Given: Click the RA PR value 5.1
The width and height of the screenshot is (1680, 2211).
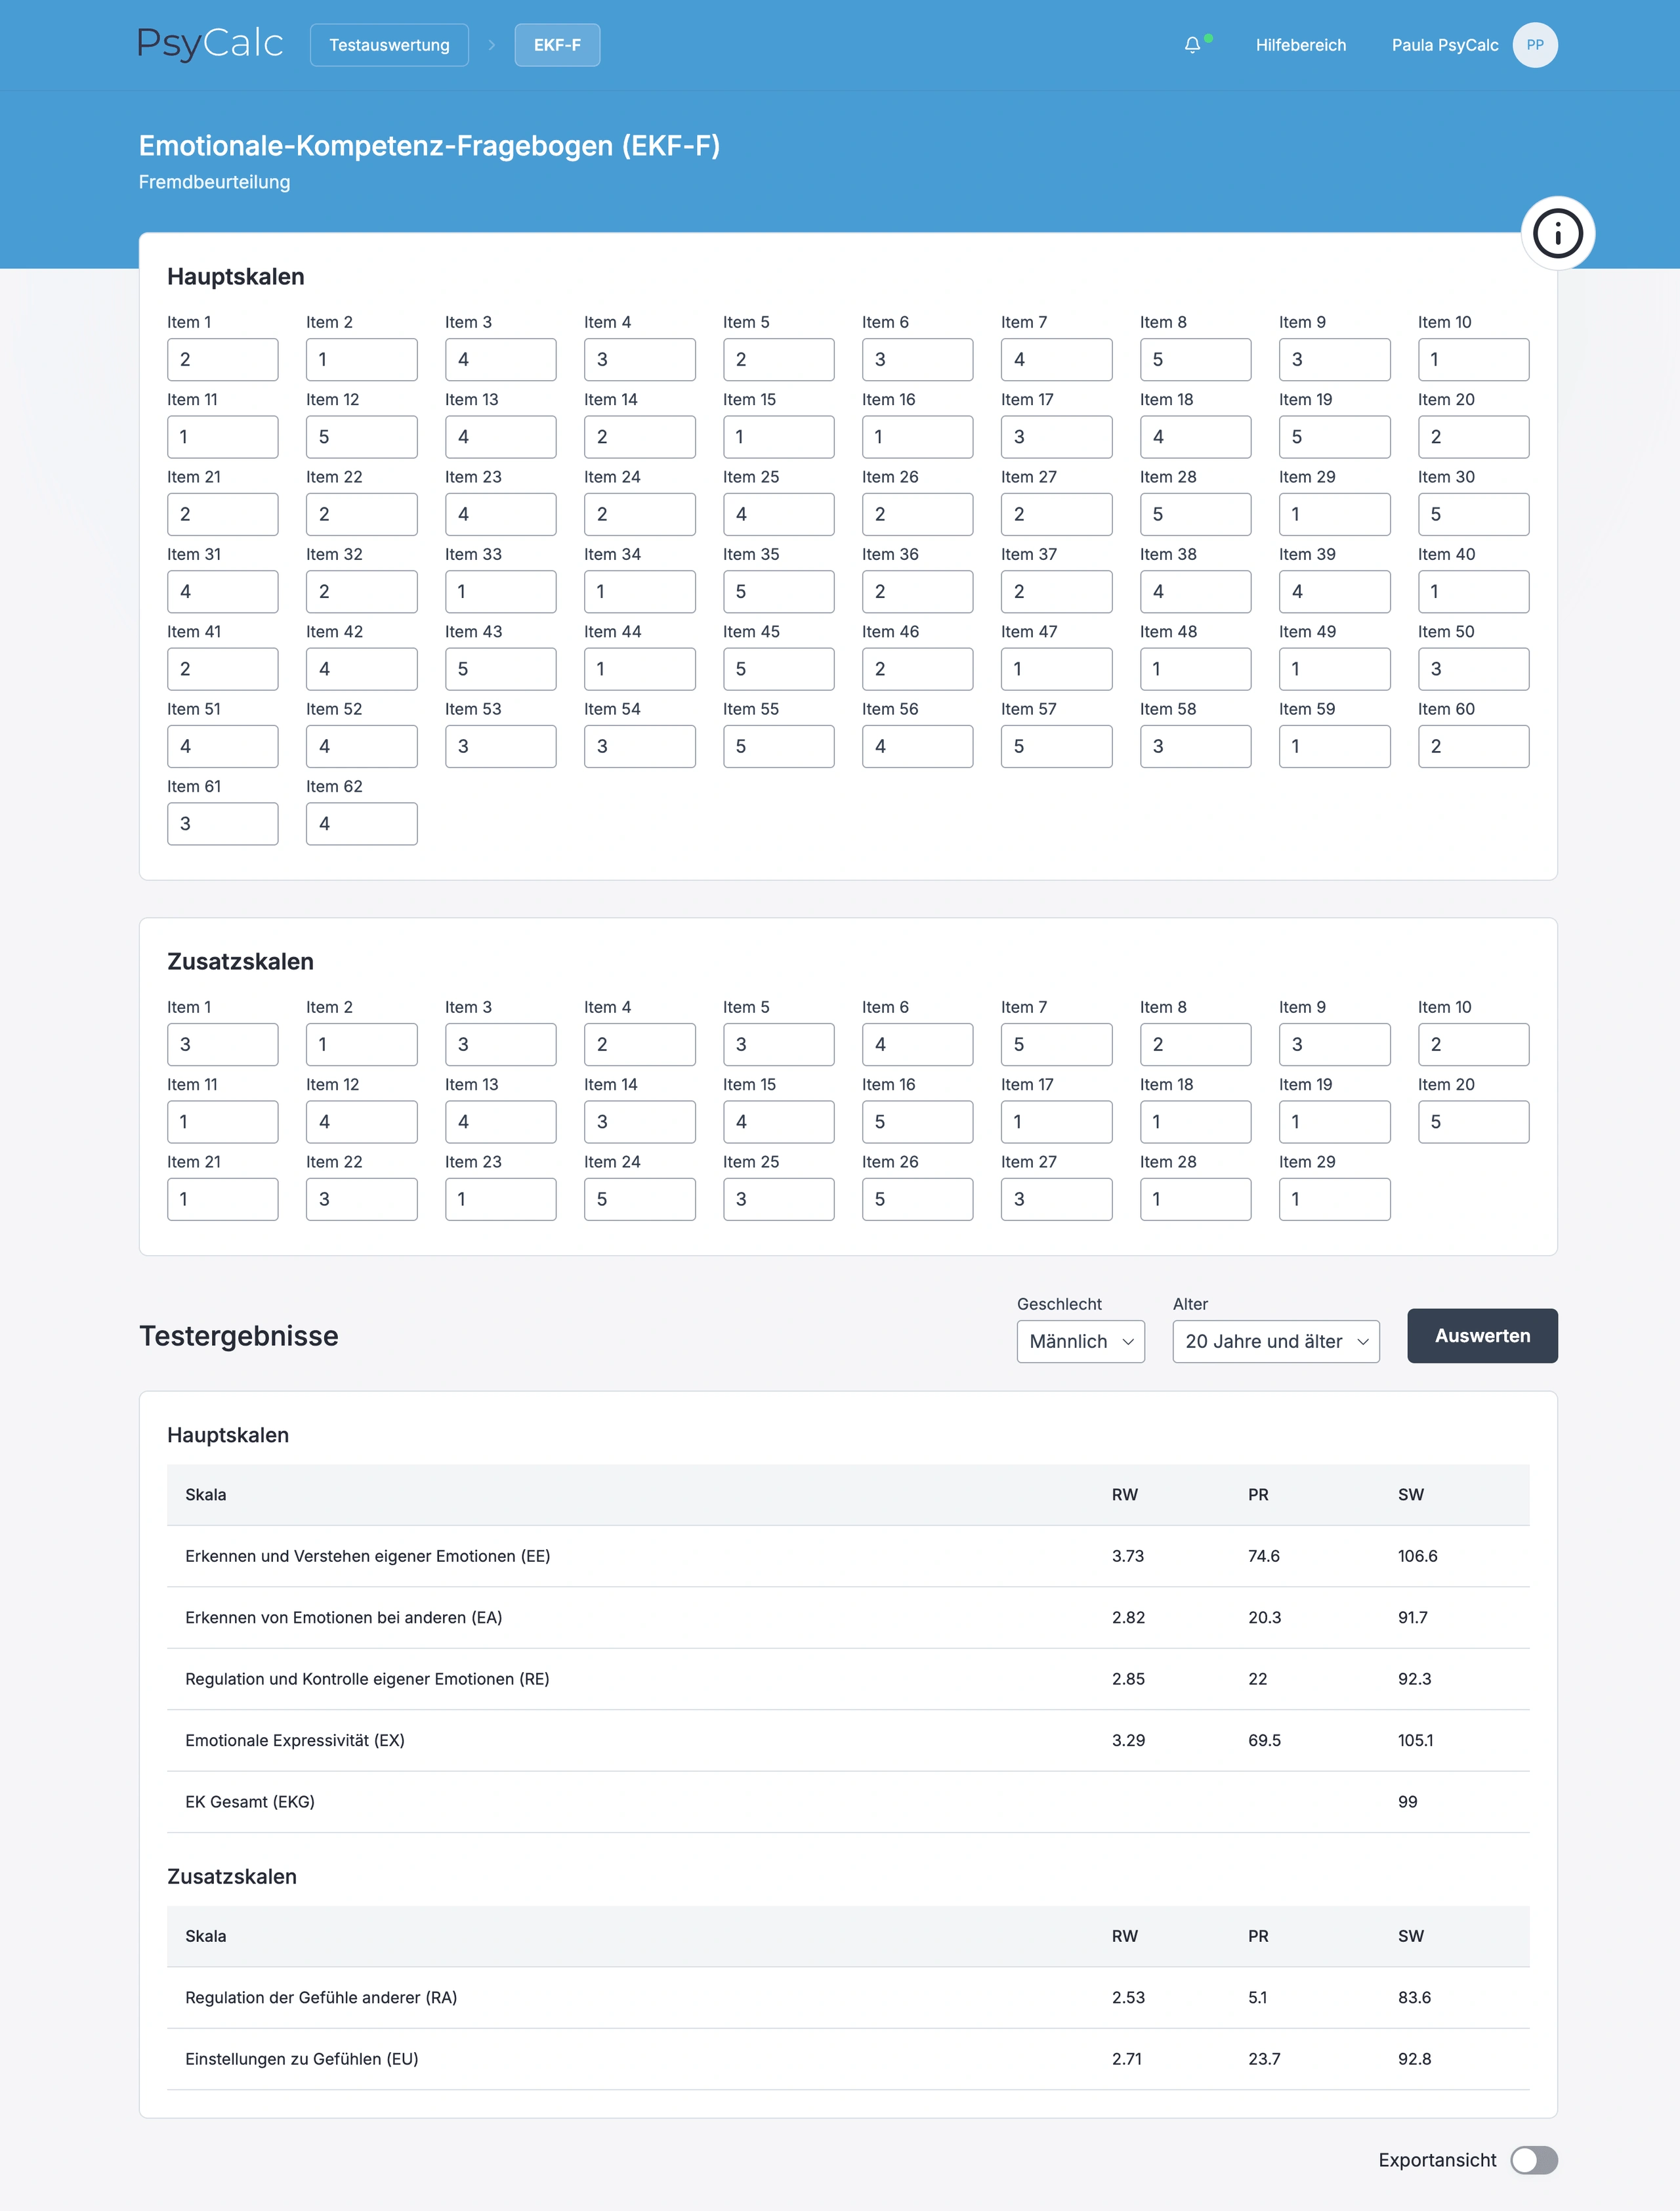Looking at the screenshot, I should click(1257, 1998).
